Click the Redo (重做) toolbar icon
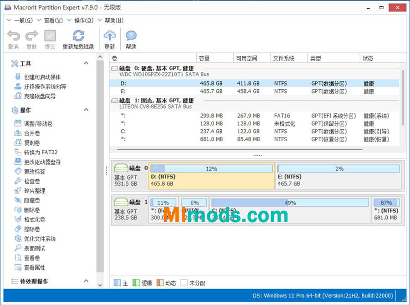410x305 pixels. pos(31,36)
